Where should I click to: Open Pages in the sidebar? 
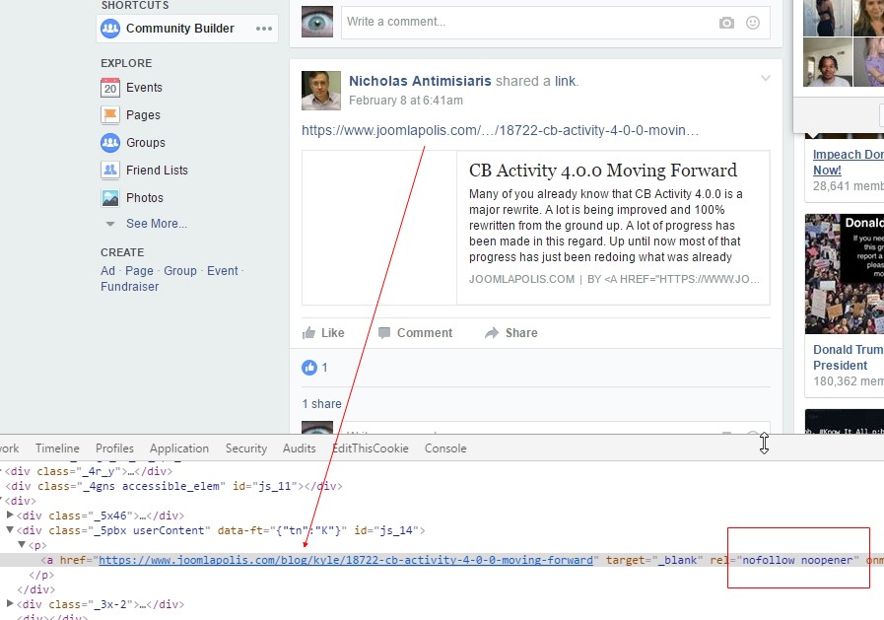[143, 115]
